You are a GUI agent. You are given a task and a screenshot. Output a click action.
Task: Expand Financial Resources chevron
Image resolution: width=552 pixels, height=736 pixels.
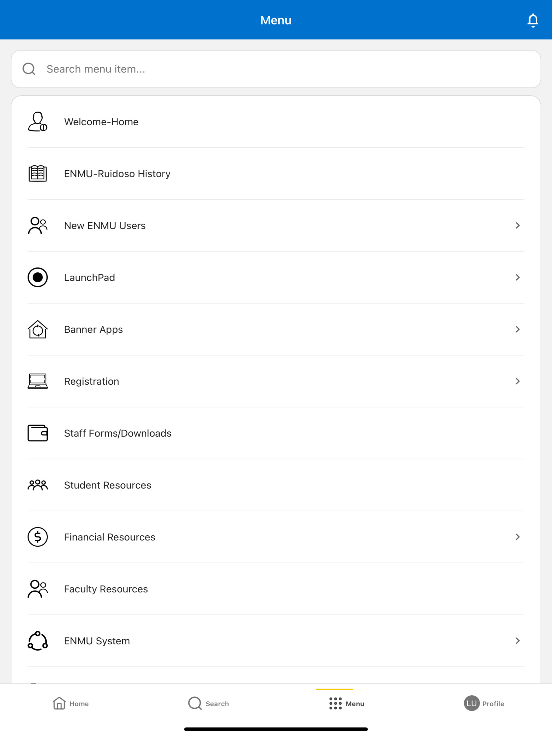click(x=517, y=537)
